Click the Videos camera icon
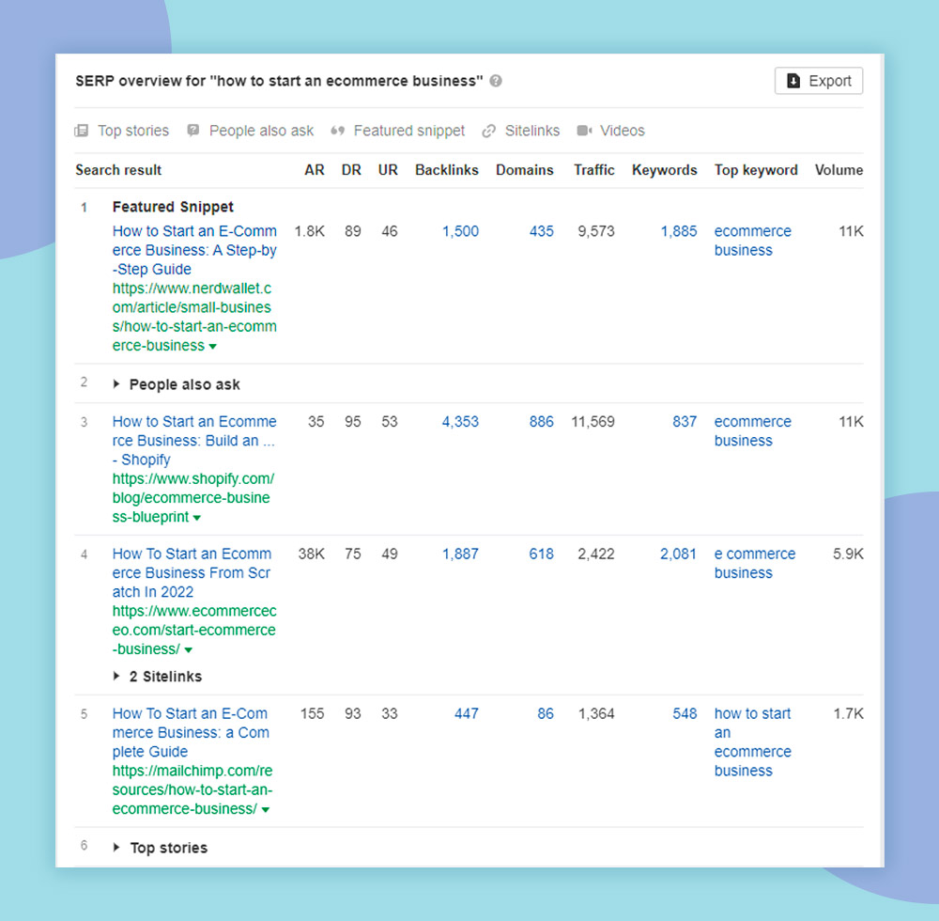Image resolution: width=939 pixels, height=921 pixels. 584,131
